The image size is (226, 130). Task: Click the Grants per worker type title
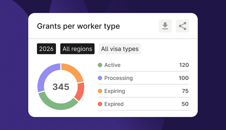click(x=78, y=26)
